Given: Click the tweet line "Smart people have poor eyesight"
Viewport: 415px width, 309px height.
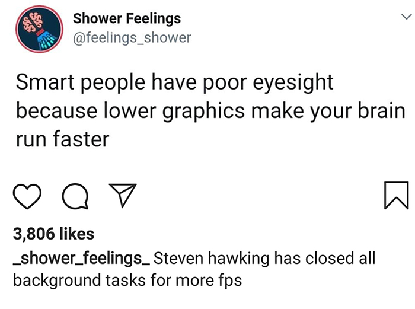Looking at the screenshot, I should [x=174, y=82].
